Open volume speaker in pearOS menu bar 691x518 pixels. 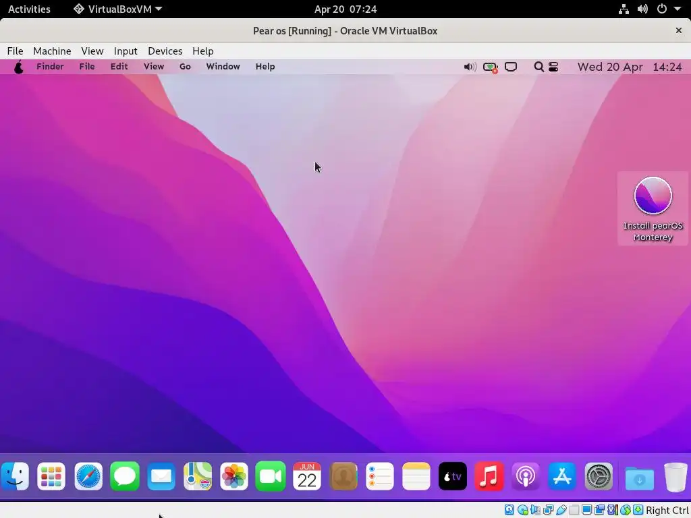coord(470,67)
